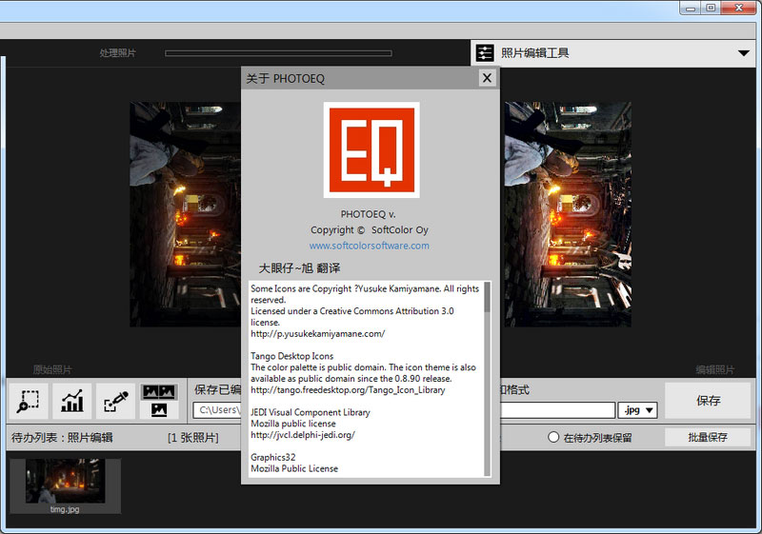Click the 'PHOTOEQ v.' version text
This screenshot has width=762, height=534.
(x=369, y=214)
